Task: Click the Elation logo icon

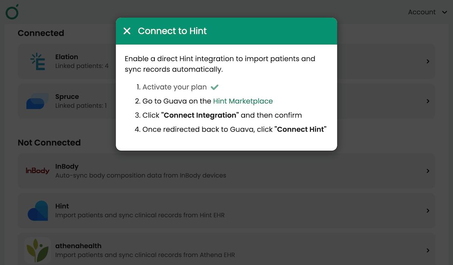Action: pyautogui.click(x=38, y=61)
